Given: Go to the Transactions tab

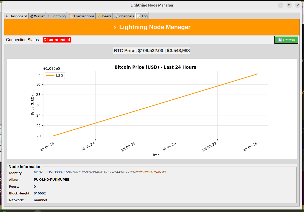Looking at the screenshot, I should tap(82, 16).
